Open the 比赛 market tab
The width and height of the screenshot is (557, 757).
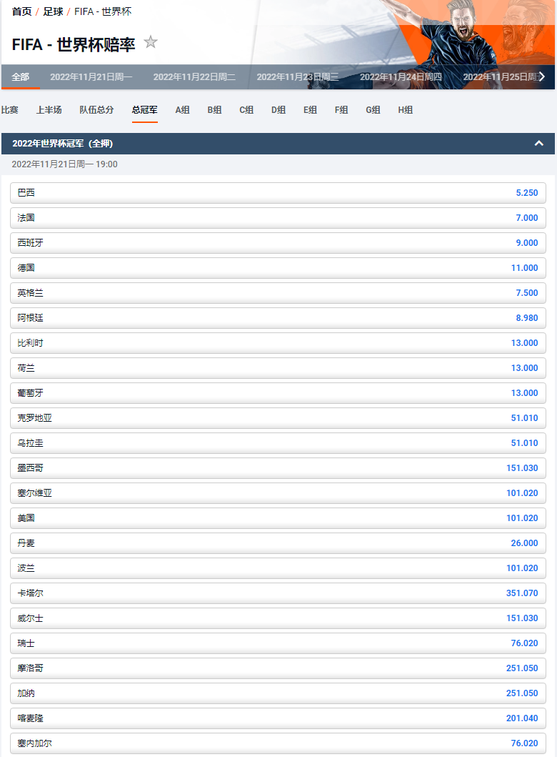click(10, 110)
